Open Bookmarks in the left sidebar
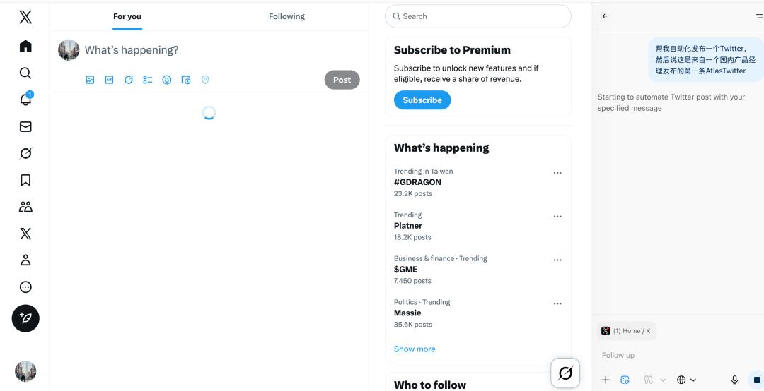Viewport: 764px width, 391px height. click(x=25, y=180)
